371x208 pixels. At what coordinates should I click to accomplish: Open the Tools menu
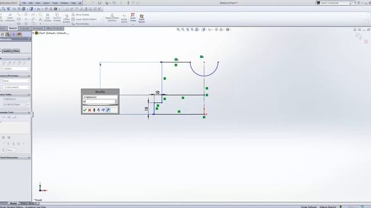[55, 3]
